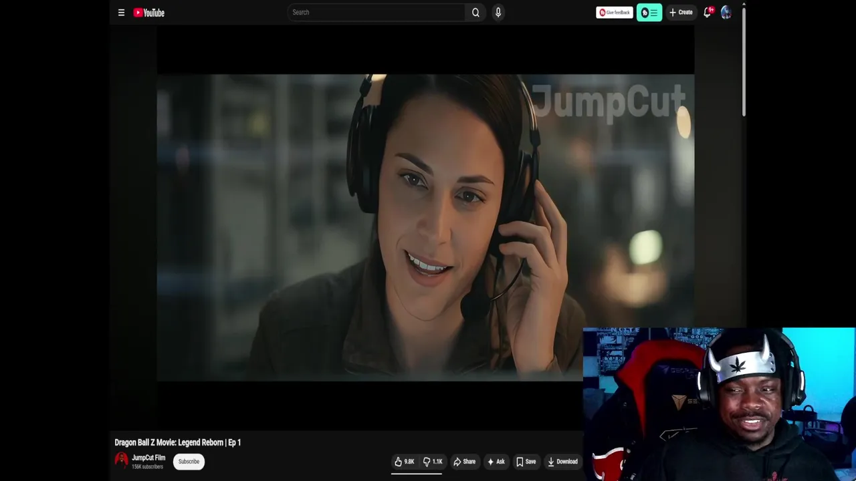Screen dimensions: 856x481
Task: Subscribe to JumpCut Film
Action: [189, 461]
